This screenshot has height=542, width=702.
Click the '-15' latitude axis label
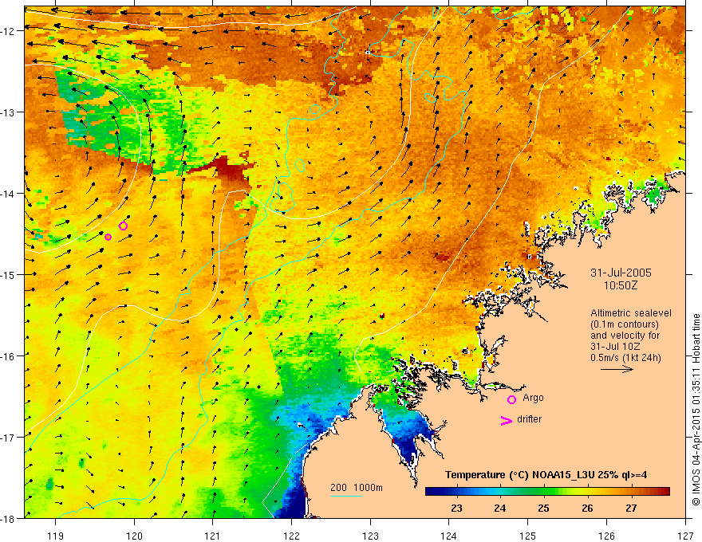click(9, 274)
